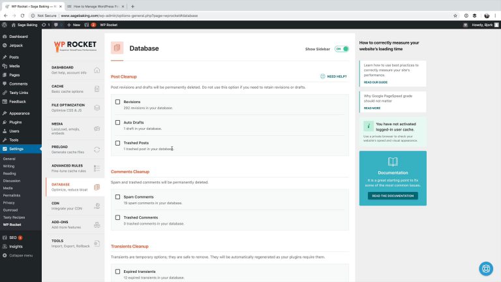Open the WP Rocket Dashboard home icon
The width and height of the screenshot is (501, 282).
pyautogui.click(x=97, y=70)
